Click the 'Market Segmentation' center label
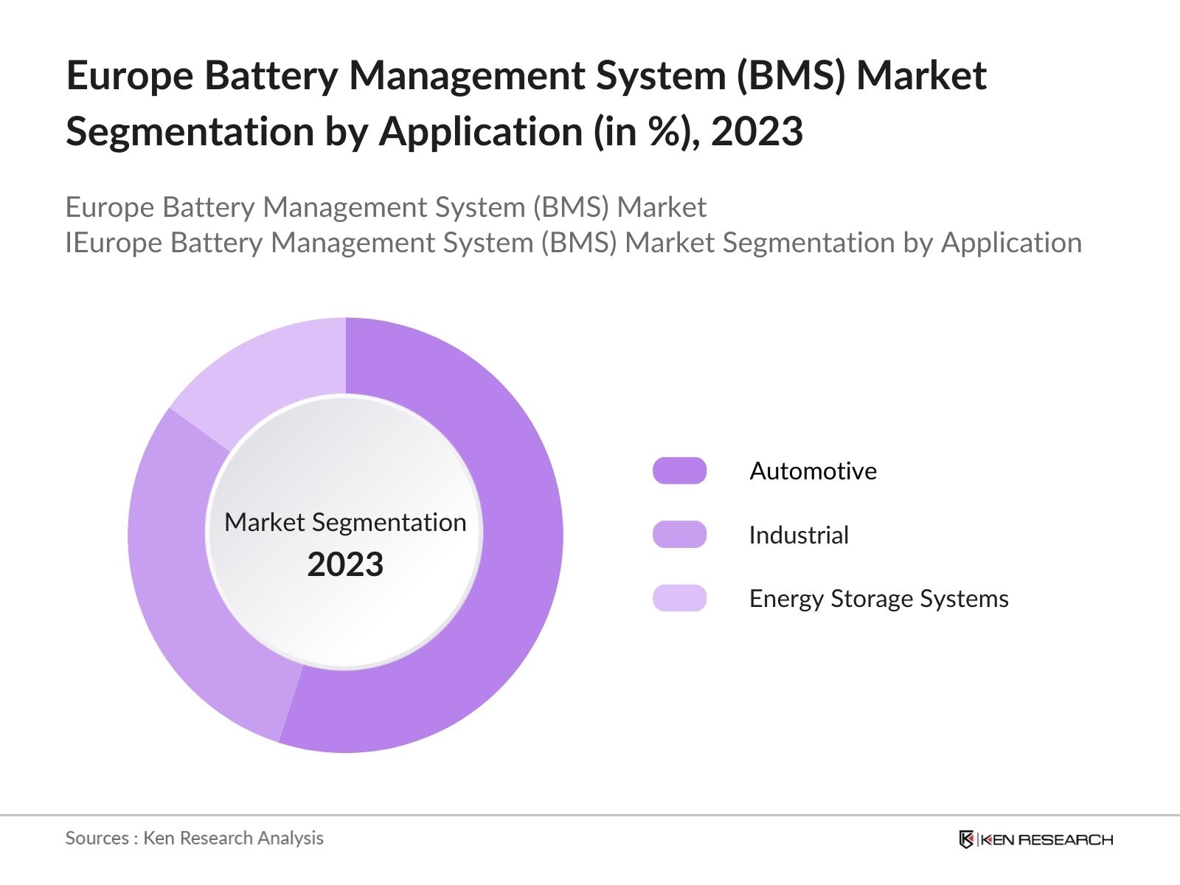Viewport: 1180px width, 885px height. tap(345, 522)
